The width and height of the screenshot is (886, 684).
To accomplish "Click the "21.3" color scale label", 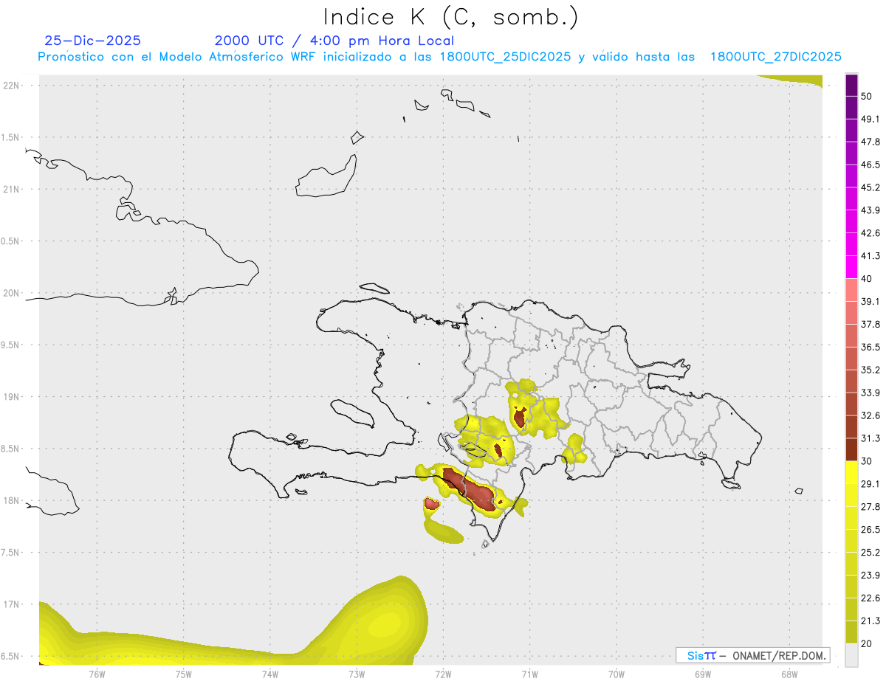I will coord(870,621).
